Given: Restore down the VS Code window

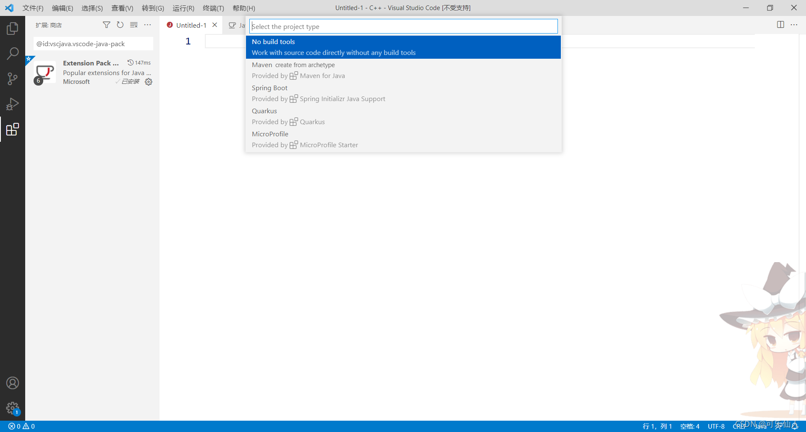Looking at the screenshot, I should tap(770, 8).
